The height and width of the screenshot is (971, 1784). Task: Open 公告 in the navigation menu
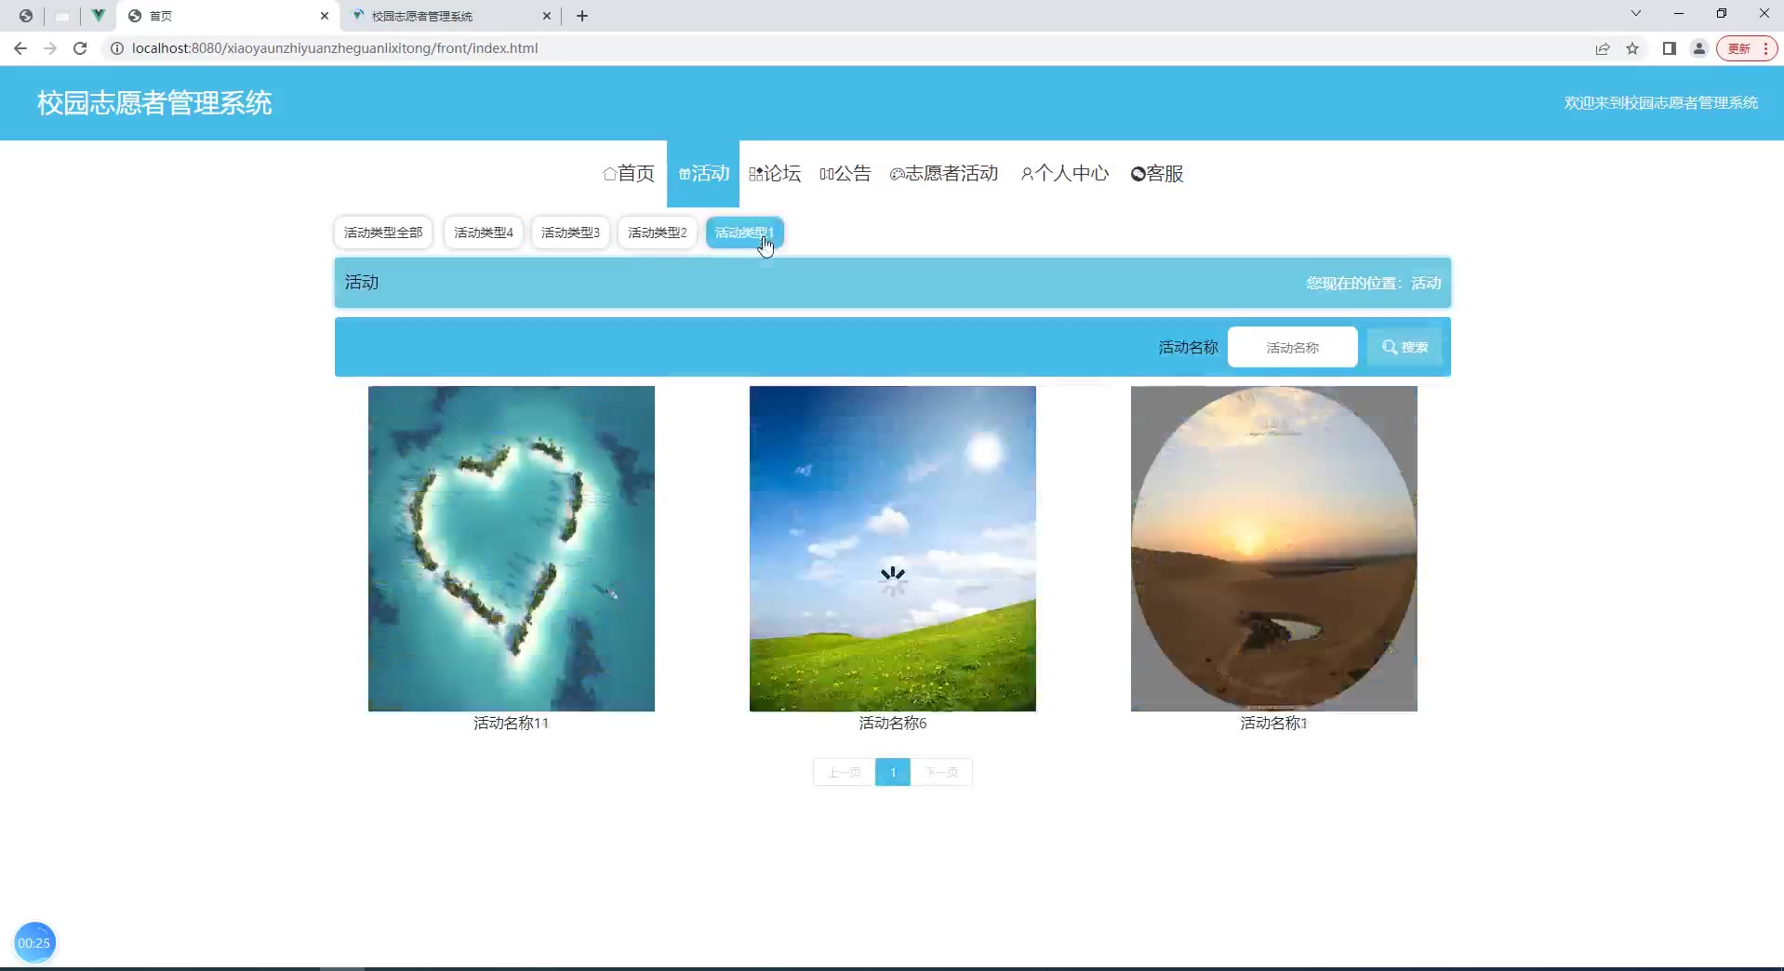click(x=845, y=174)
